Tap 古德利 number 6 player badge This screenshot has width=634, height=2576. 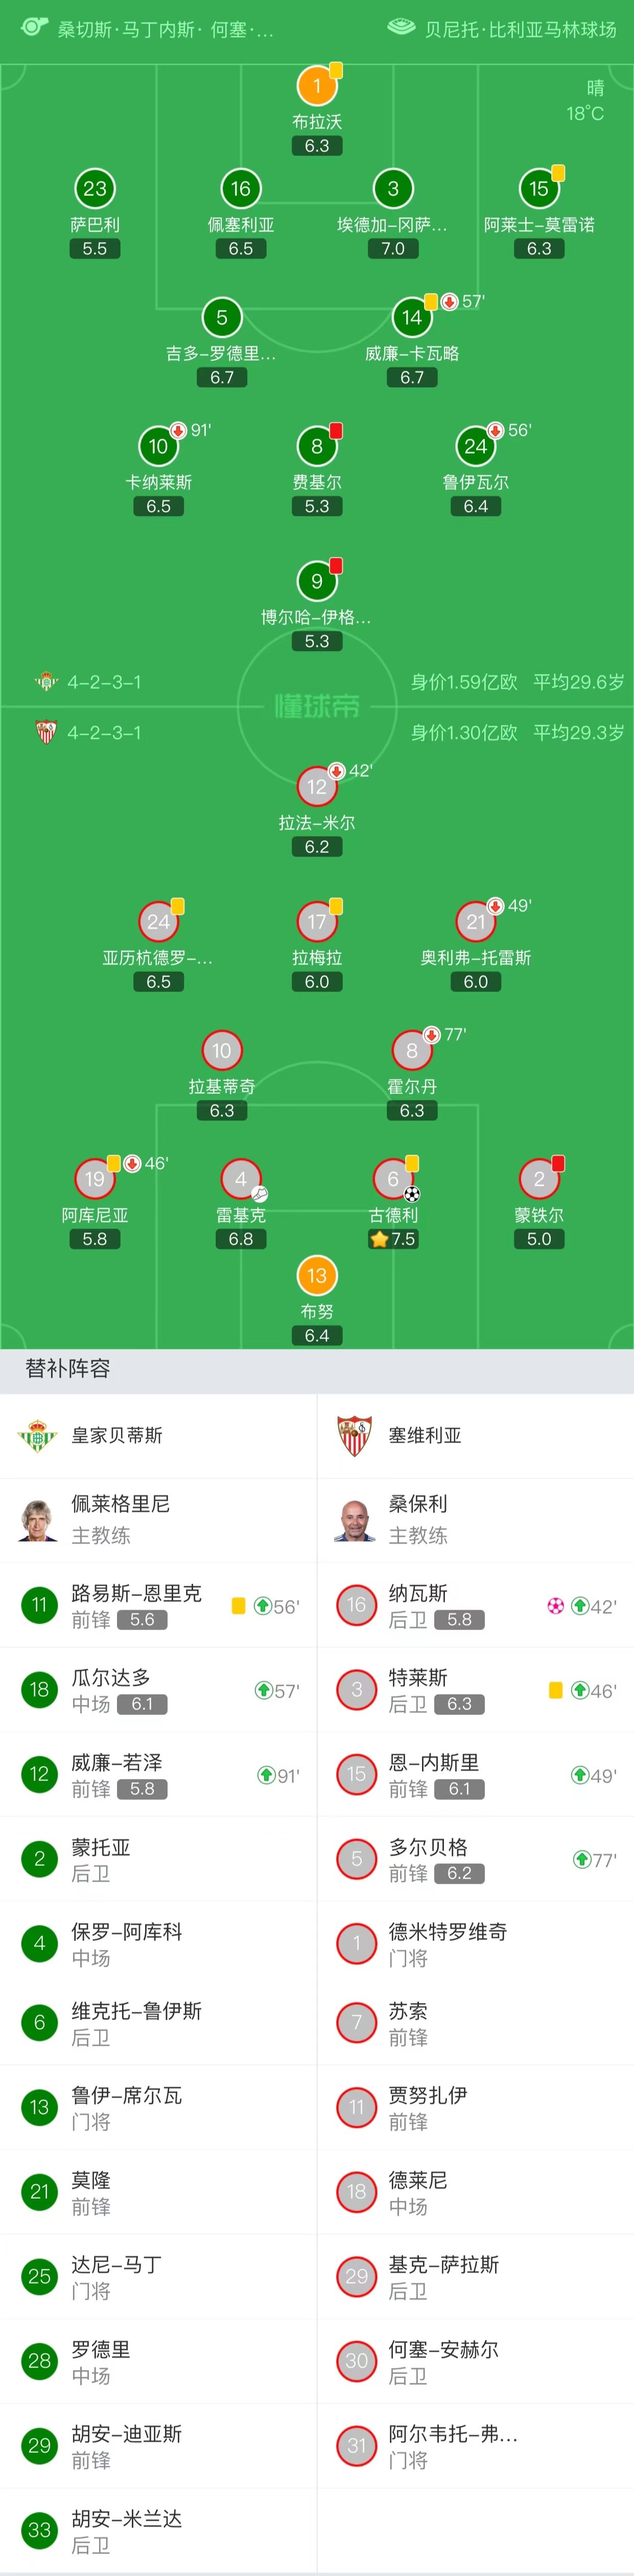[x=393, y=1179]
